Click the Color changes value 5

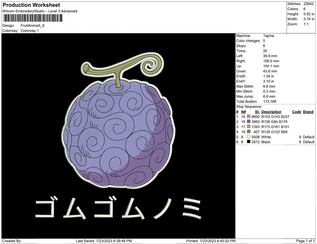264,41
